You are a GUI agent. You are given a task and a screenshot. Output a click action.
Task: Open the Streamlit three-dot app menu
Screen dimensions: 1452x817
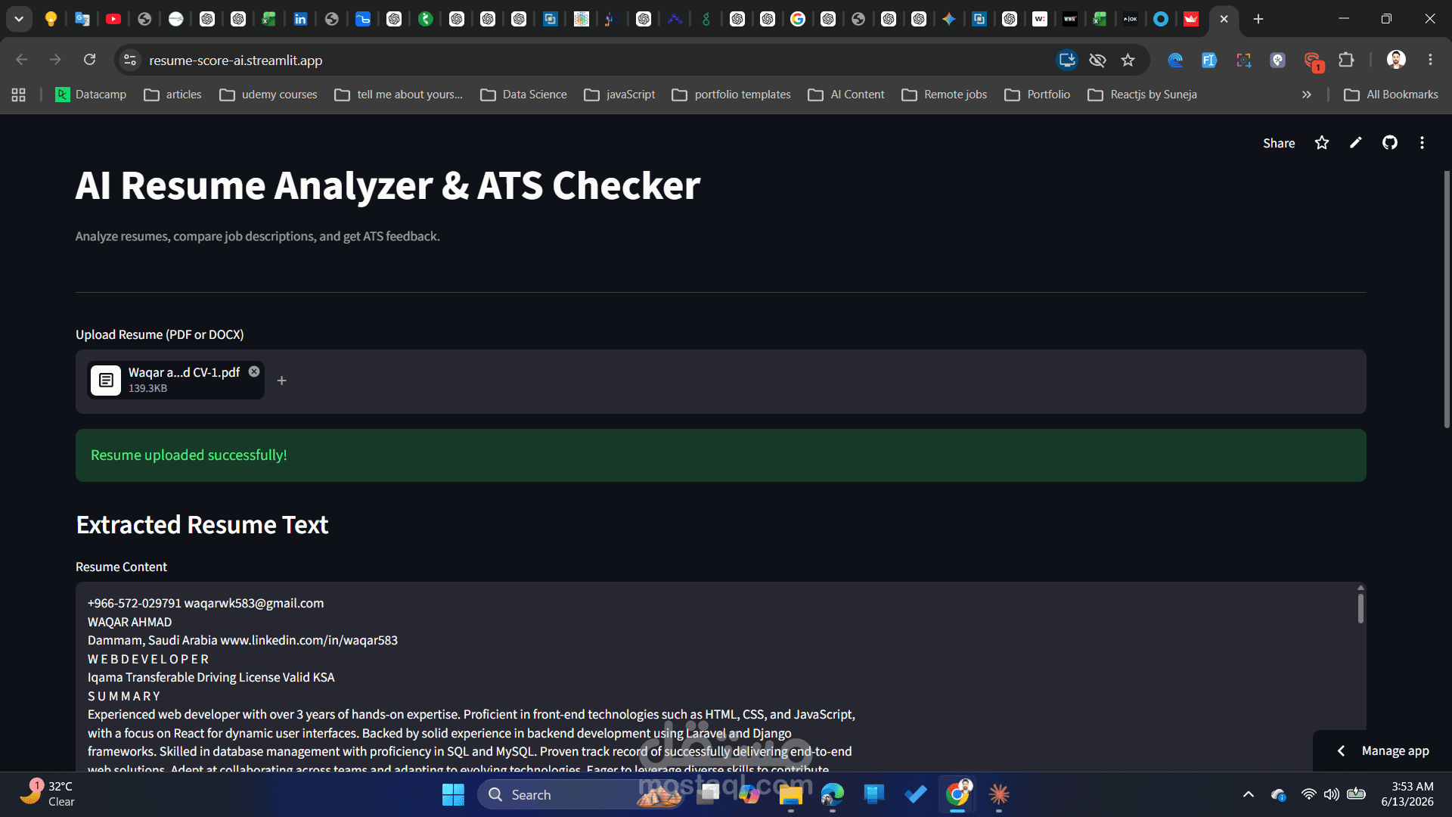point(1423,143)
